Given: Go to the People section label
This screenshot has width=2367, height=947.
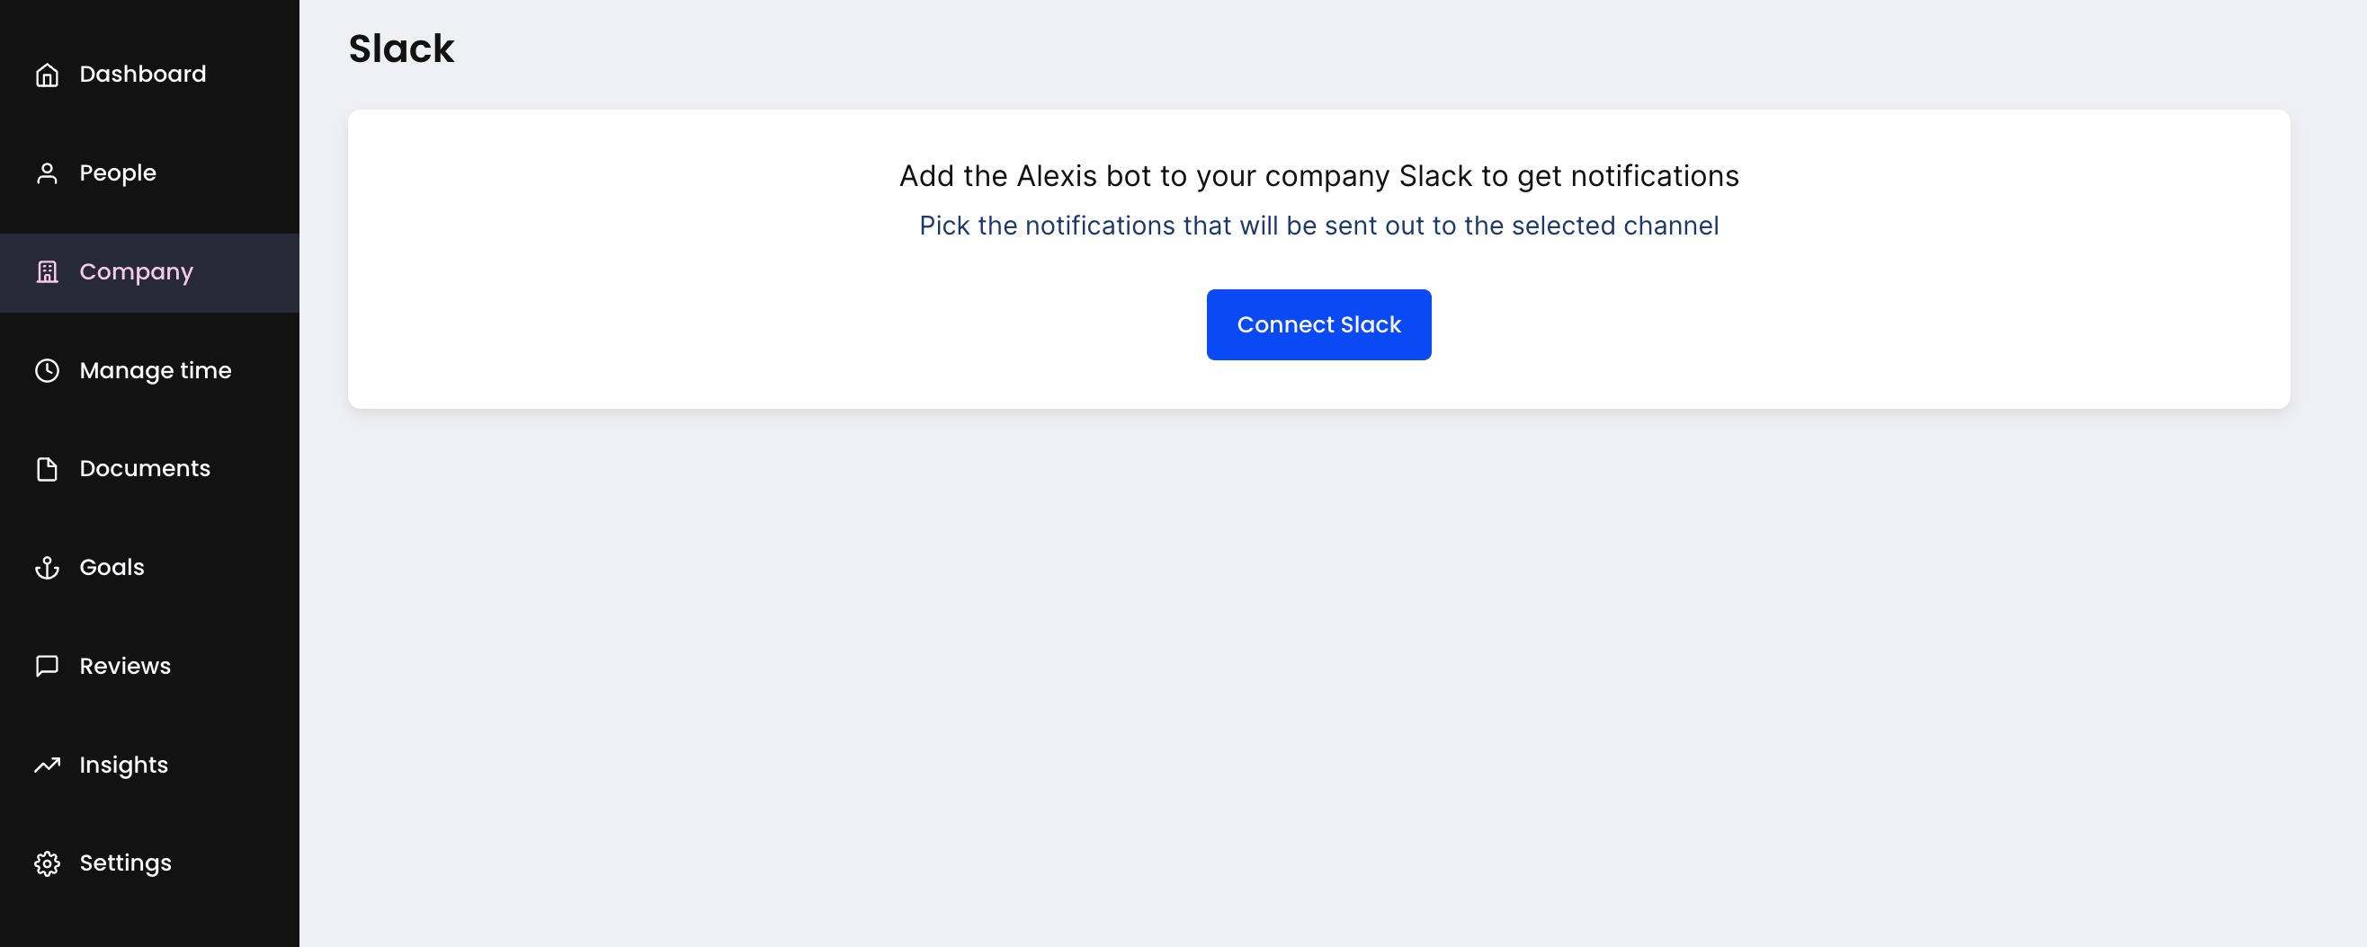Looking at the screenshot, I should pos(118,173).
